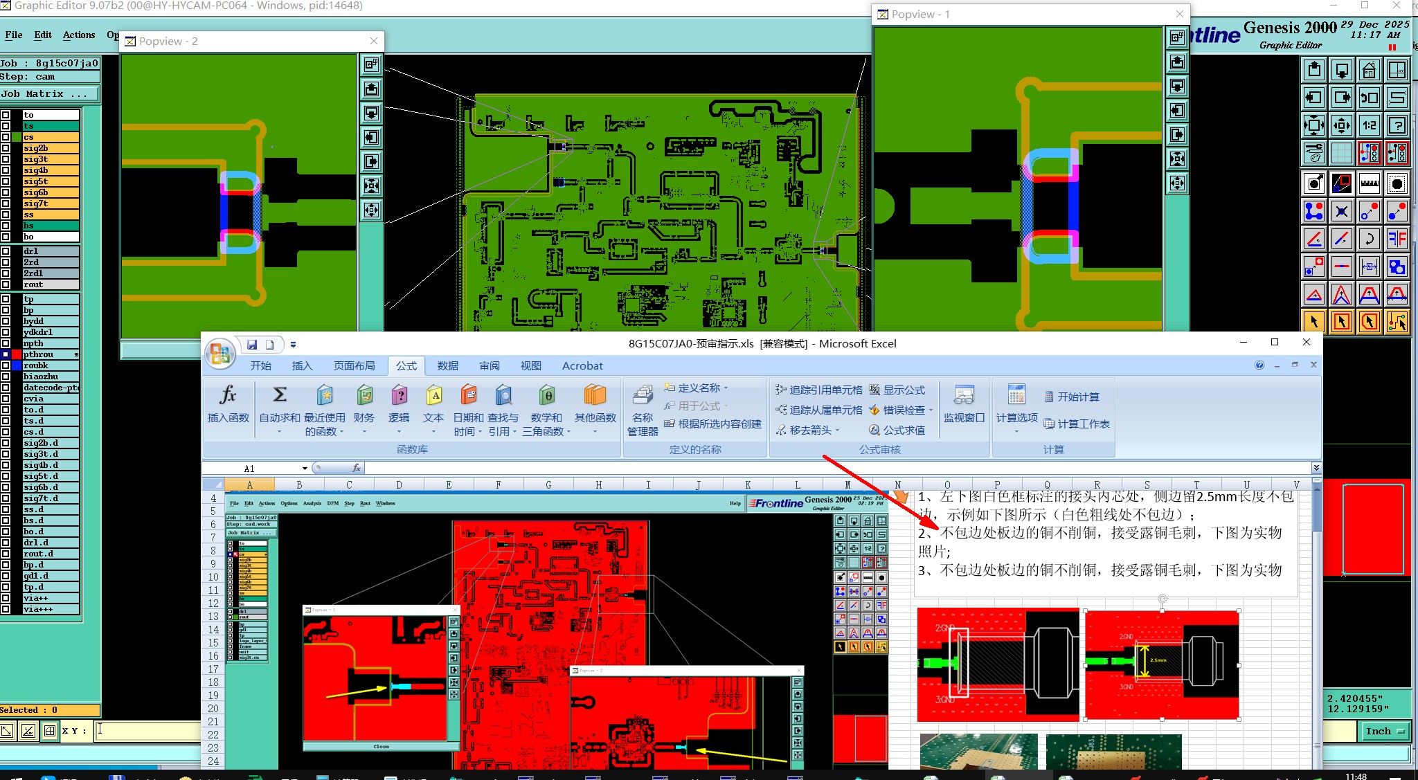The width and height of the screenshot is (1418, 780).
Task: Open the grid display icon
Action: (1341, 153)
